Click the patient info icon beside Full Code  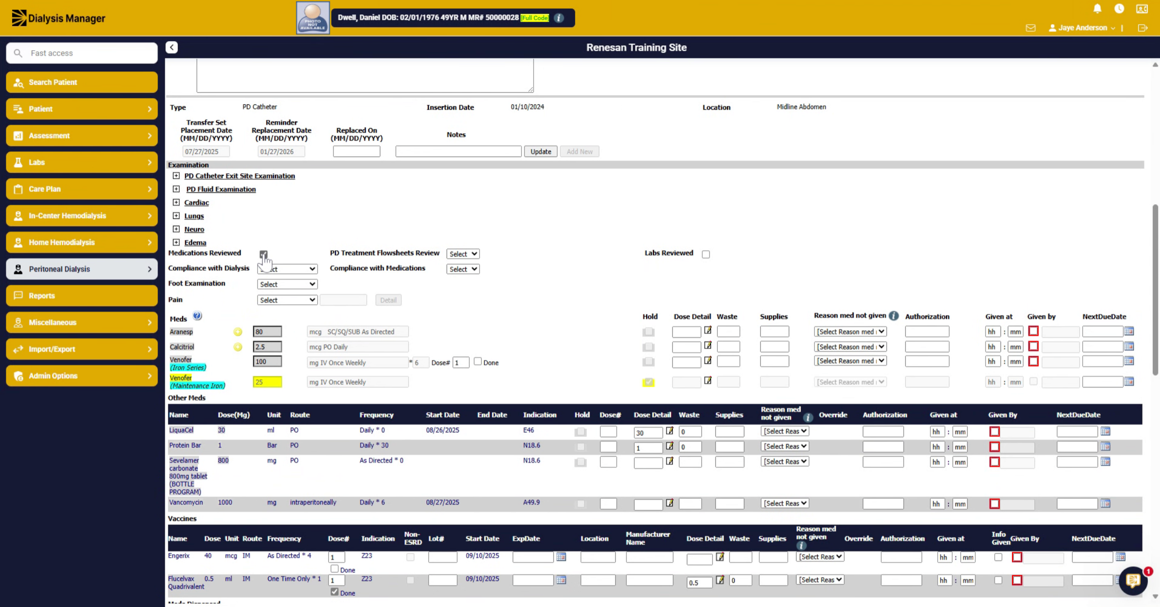559,18
